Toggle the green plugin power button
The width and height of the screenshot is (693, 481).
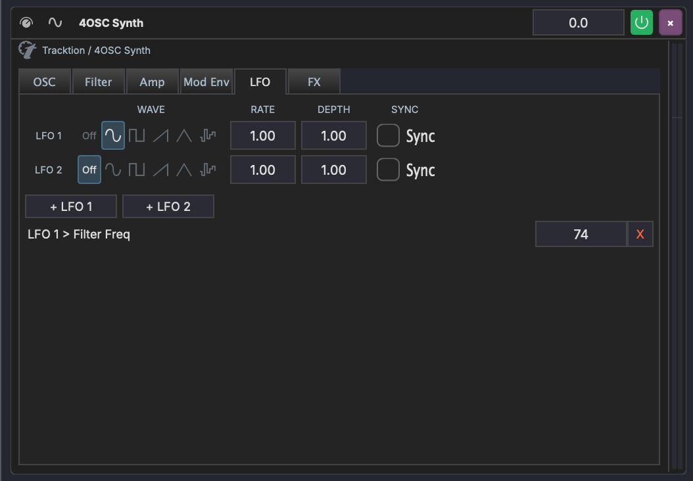coord(641,22)
